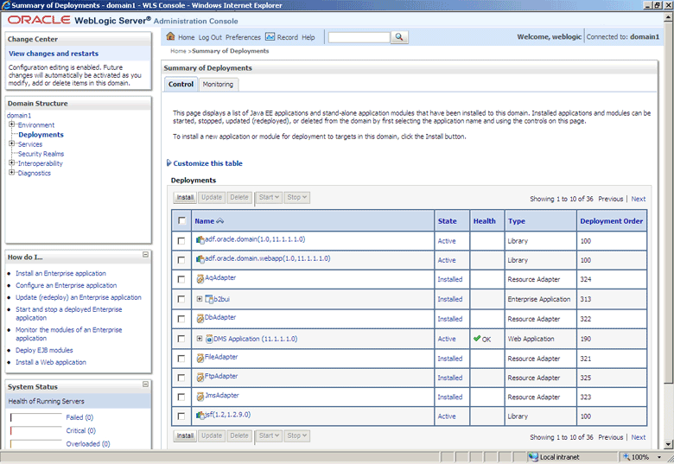The image size is (674, 464).
Task: Check the FileAdapter row checkbox
Action: click(181, 359)
